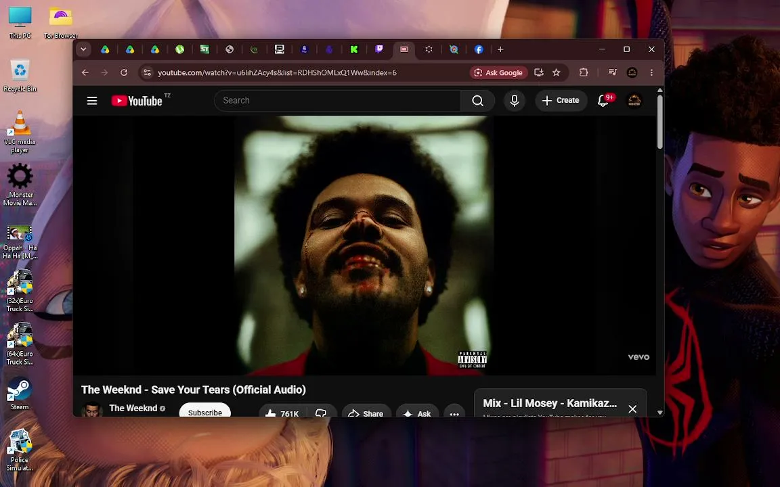Click the vevo logo on the video
Screen dimensions: 780x487
pyautogui.click(x=638, y=357)
